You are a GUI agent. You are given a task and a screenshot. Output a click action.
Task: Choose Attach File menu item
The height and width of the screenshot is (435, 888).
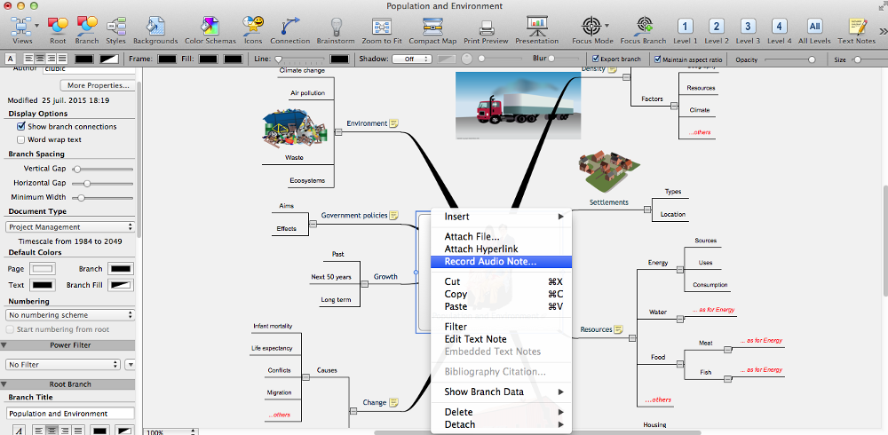(x=501, y=237)
